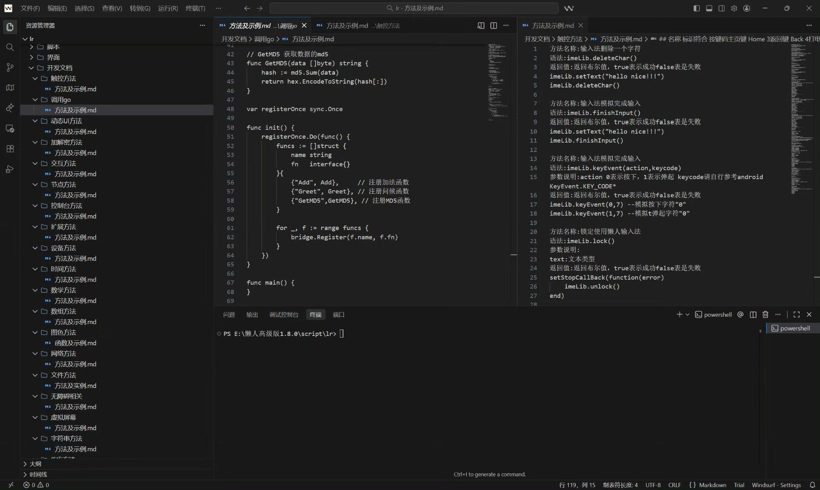820x490 pixels.
Task: Open notifications bell in status bar
Action: [x=812, y=485]
